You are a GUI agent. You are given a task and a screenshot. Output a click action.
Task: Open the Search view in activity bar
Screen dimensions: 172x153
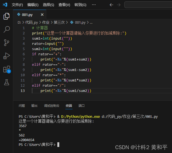coord(7,29)
